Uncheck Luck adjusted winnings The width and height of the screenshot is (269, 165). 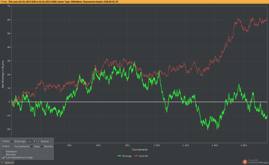click(3, 157)
